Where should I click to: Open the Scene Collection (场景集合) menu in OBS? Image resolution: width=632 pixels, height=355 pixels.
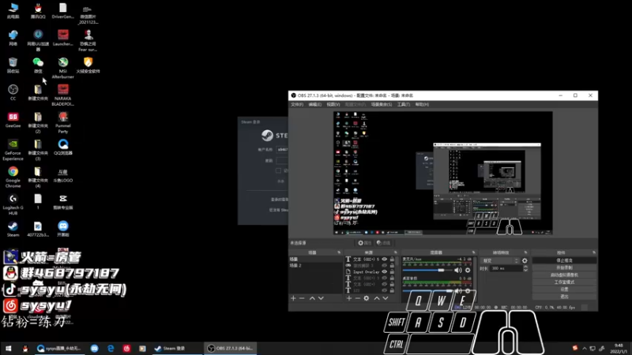(382, 105)
